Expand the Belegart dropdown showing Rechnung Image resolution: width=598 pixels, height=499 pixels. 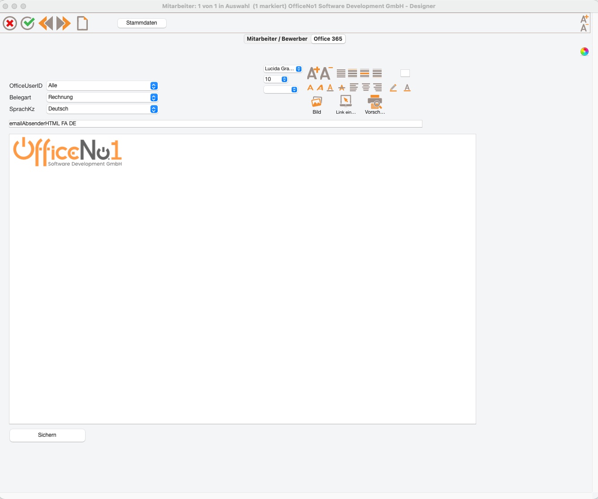pos(103,97)
